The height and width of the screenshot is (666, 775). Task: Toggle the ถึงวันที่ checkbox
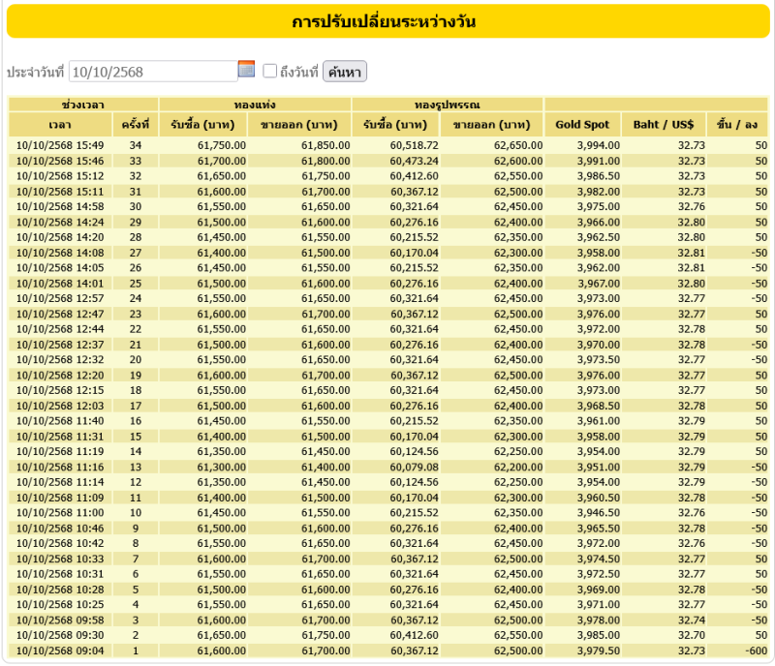point(270,71)
